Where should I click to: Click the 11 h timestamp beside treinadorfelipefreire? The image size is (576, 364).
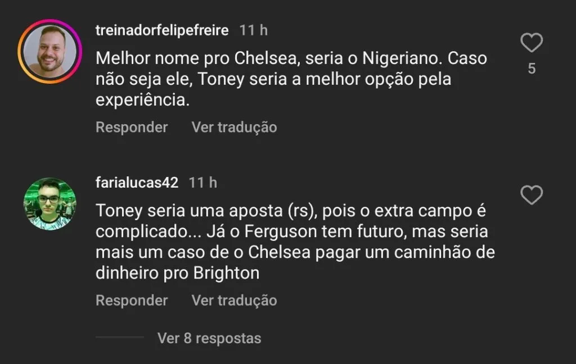tap(254, 30)
